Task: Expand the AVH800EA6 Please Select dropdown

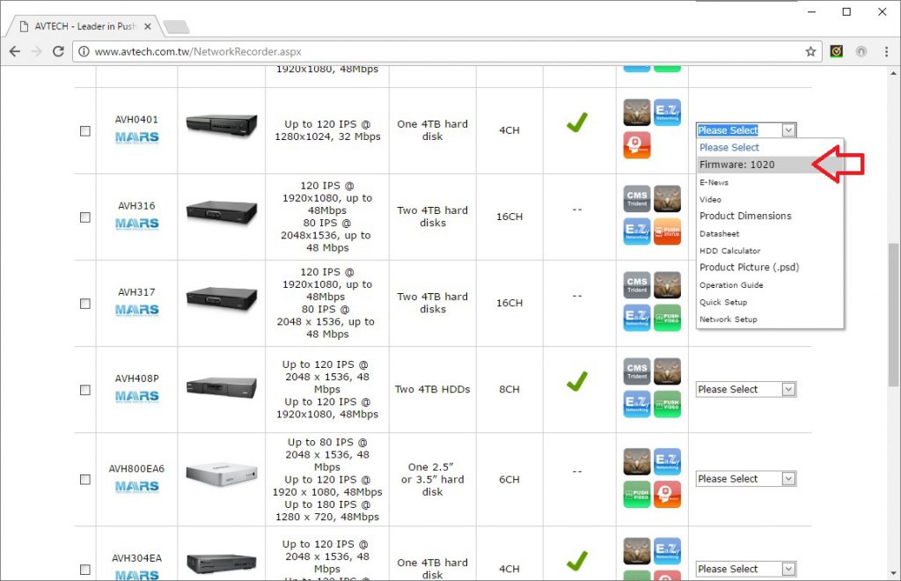Action: [x=745, y=479]
